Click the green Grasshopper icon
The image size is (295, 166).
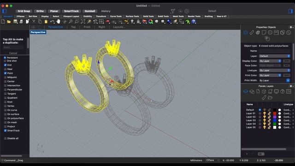point(188,22)
